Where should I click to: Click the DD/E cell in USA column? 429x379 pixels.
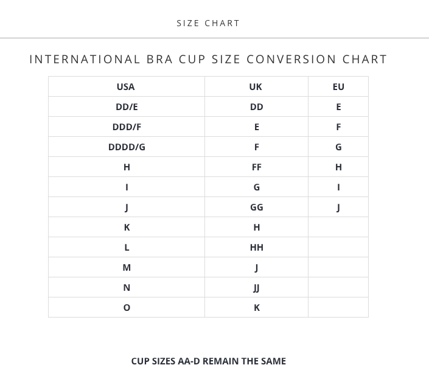pyautogui.click(x=127, y=106)
